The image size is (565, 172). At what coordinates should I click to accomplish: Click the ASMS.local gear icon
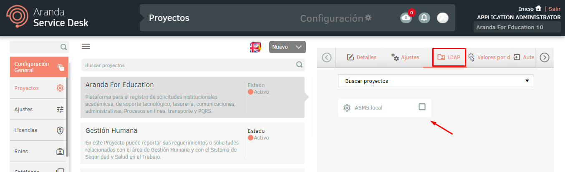347,108
